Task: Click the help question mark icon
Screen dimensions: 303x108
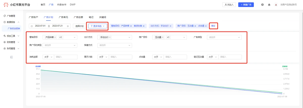Action: pyautogui.click(x=262, y=5)
